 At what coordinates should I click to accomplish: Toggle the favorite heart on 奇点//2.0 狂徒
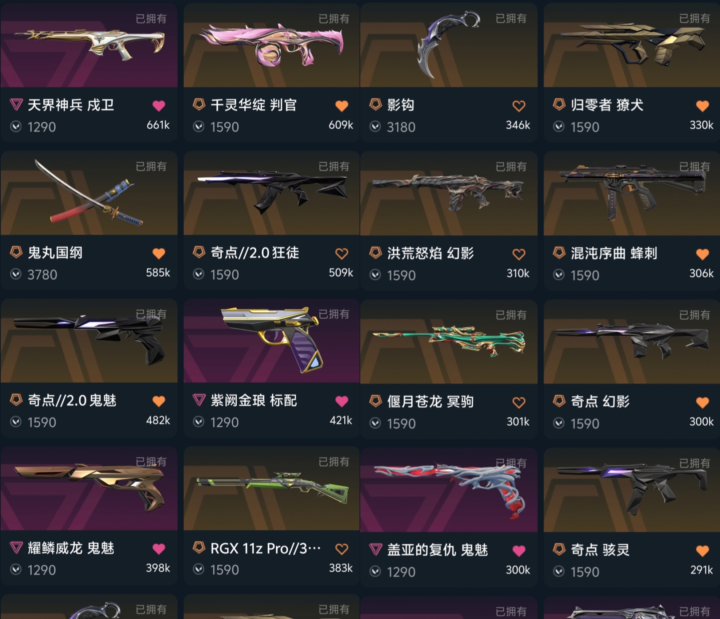(x=341, y=253)
